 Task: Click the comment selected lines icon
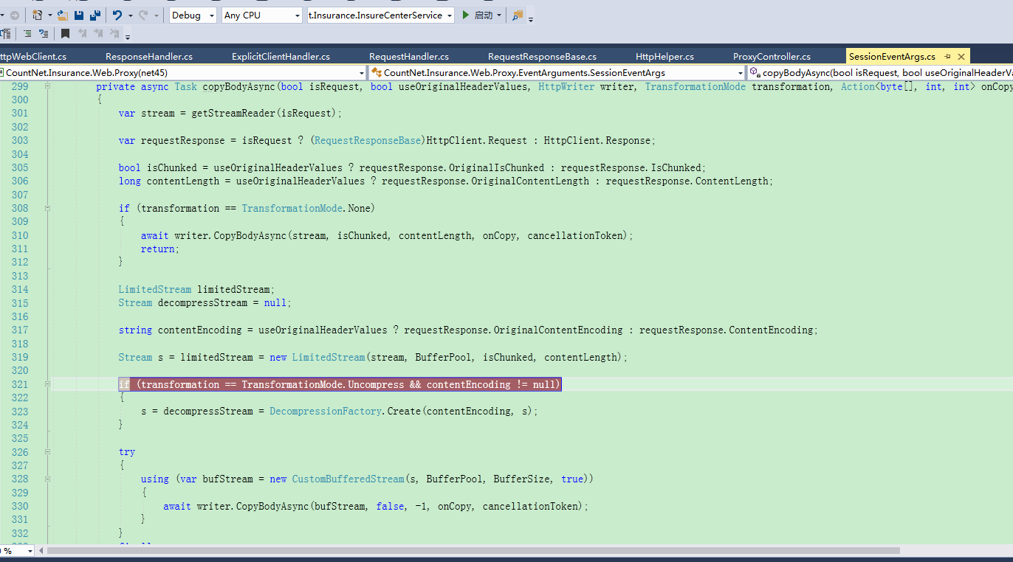[27, 33]
